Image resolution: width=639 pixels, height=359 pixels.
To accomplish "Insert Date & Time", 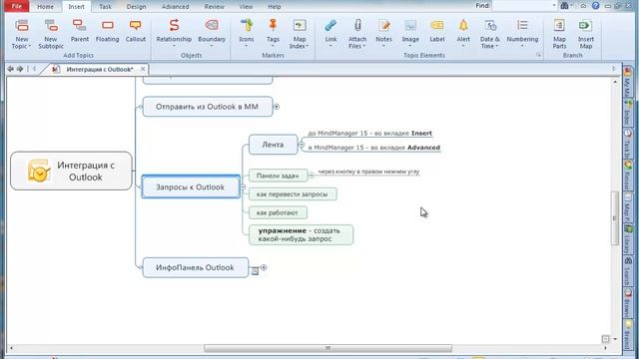I will click(x=489, y=34).
